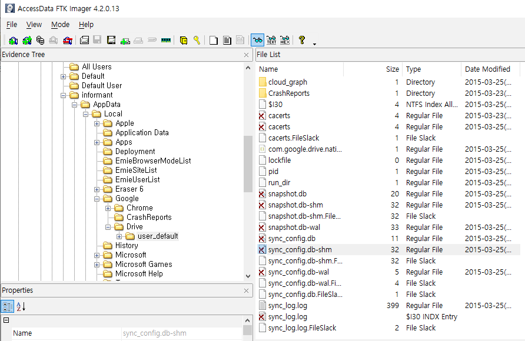This screenshot has height=341, width=525.
Task: Click the Obtain Protected Files safe icon
Action: pyautogui.click(x=184, y=41)
